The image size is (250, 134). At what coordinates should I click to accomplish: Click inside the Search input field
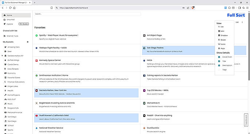87,14
